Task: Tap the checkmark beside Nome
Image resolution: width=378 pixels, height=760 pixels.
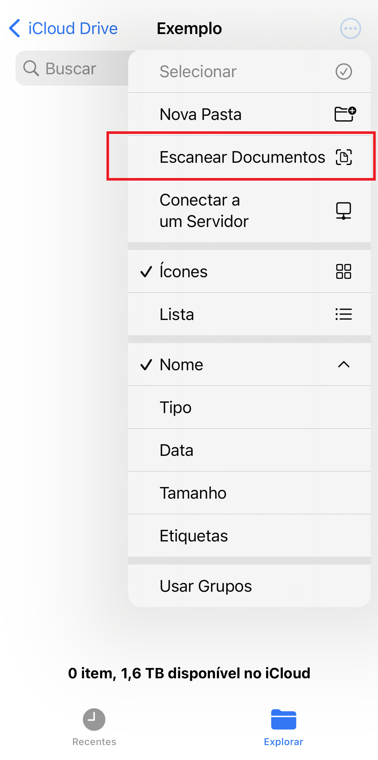Action: pyautogui.click(x=147, y=364)
